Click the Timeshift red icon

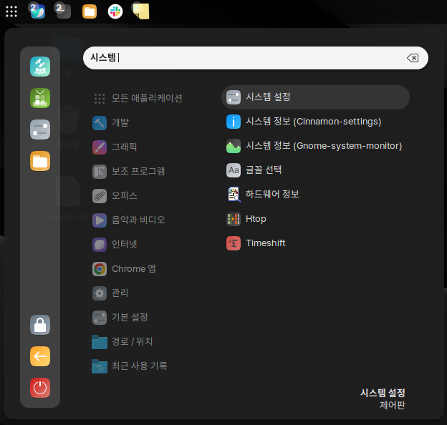pos(234,243)
